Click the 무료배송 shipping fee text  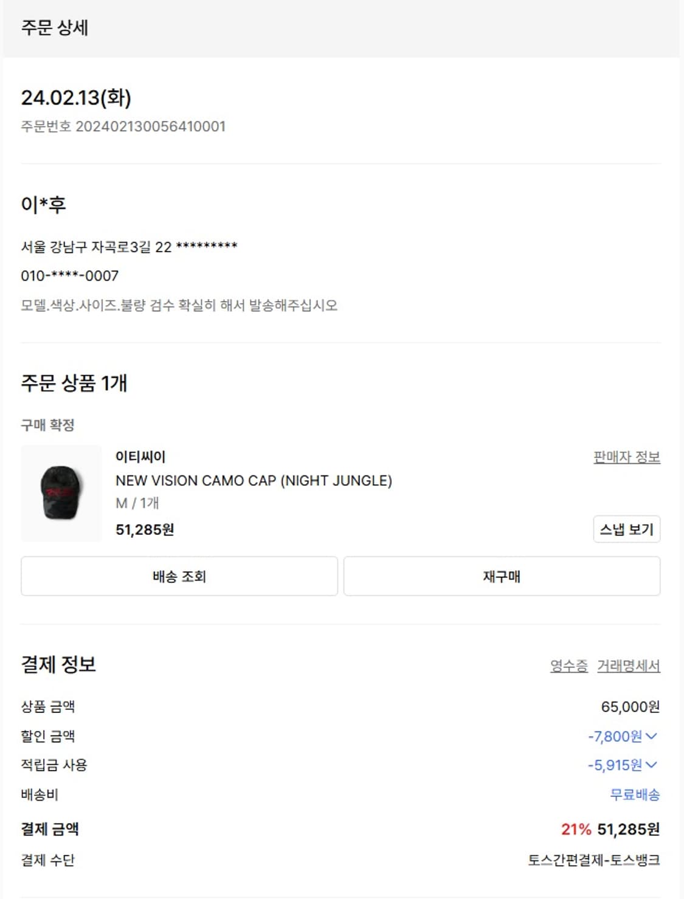[635, 794]
